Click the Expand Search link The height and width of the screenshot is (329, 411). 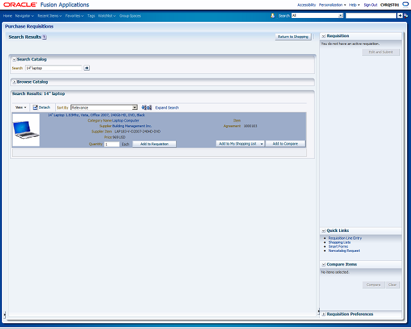[x=167, y=107]
